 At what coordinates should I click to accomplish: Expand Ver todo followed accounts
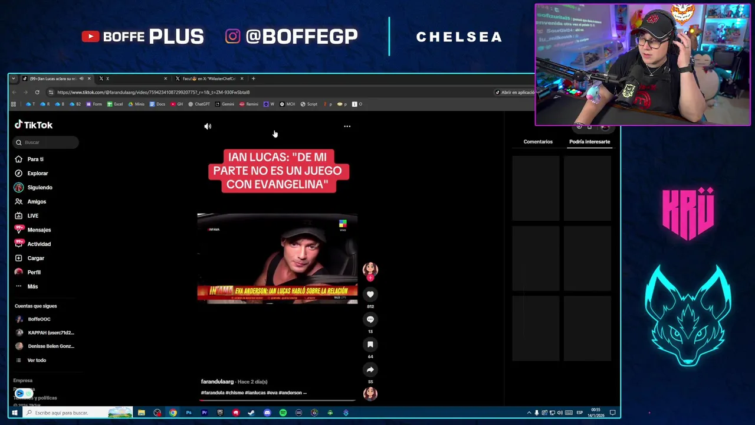tap(31, 360)
